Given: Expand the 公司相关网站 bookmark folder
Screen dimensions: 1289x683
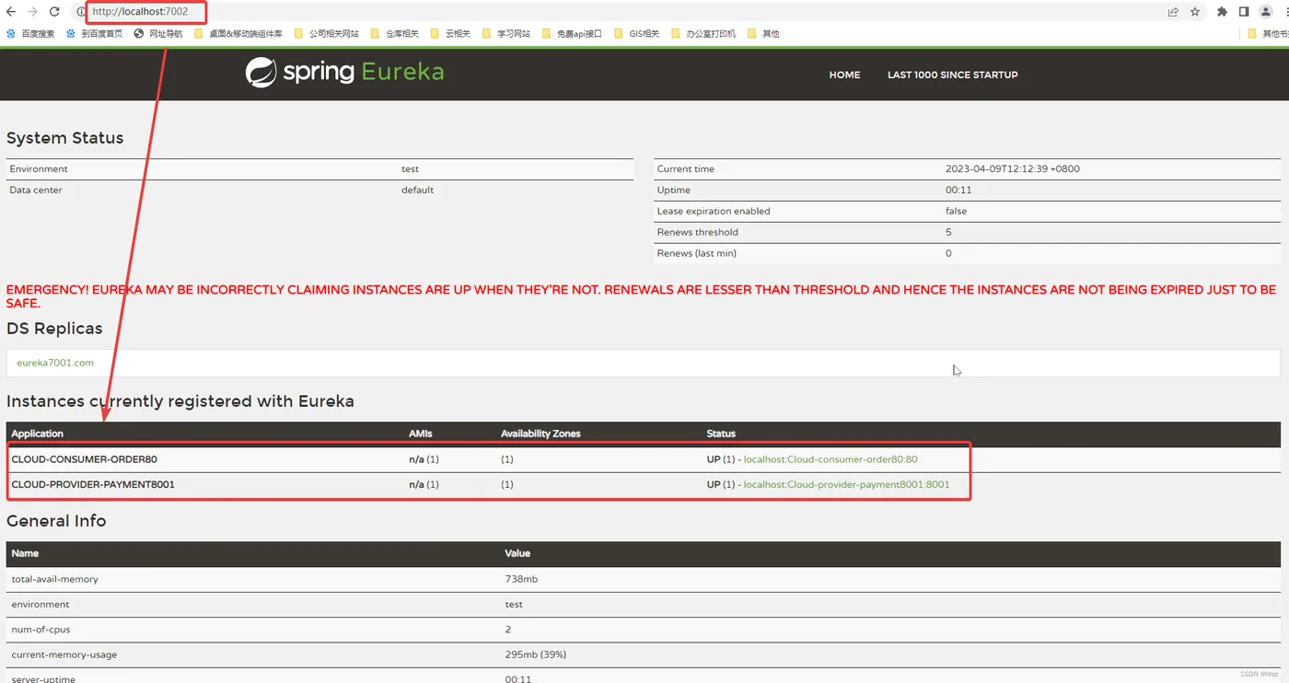Looking at the screenshot, I should point(327,34).
